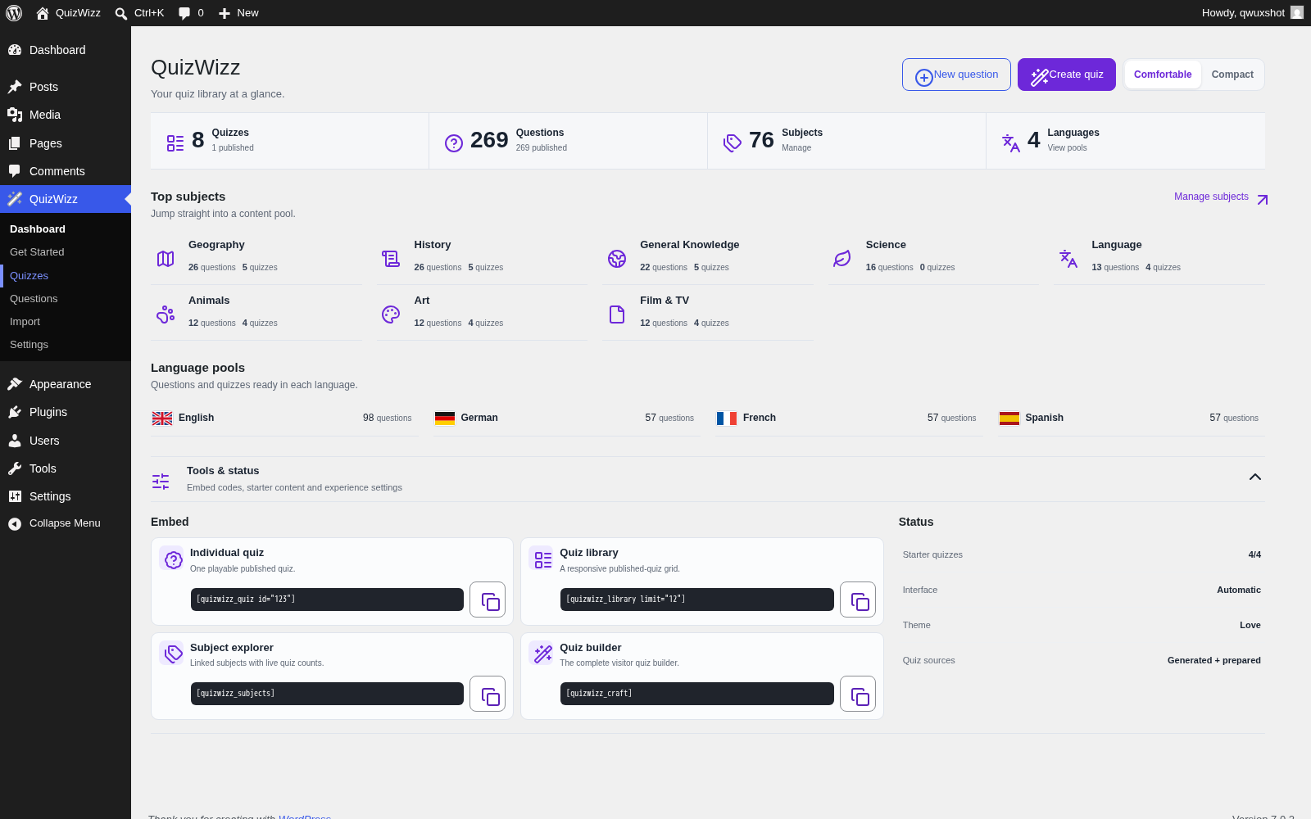The image size is (1311, 819).
Task: Select the quizwizz_quiz shortcode field
Action: pyautogui.click(x=327, y=600)
